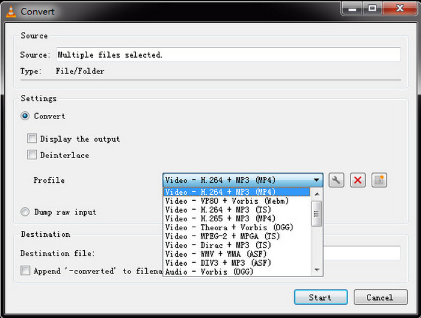The height and width of the screenshot is (318, 421).
Task: Pick Video - MPEG-2 + MPGA (TS)
Action: 236,236
